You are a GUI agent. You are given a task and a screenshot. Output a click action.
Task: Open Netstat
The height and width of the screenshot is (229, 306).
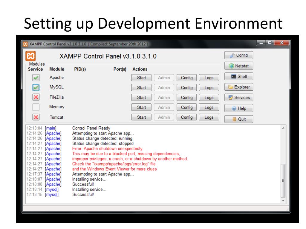coord(239,66)
